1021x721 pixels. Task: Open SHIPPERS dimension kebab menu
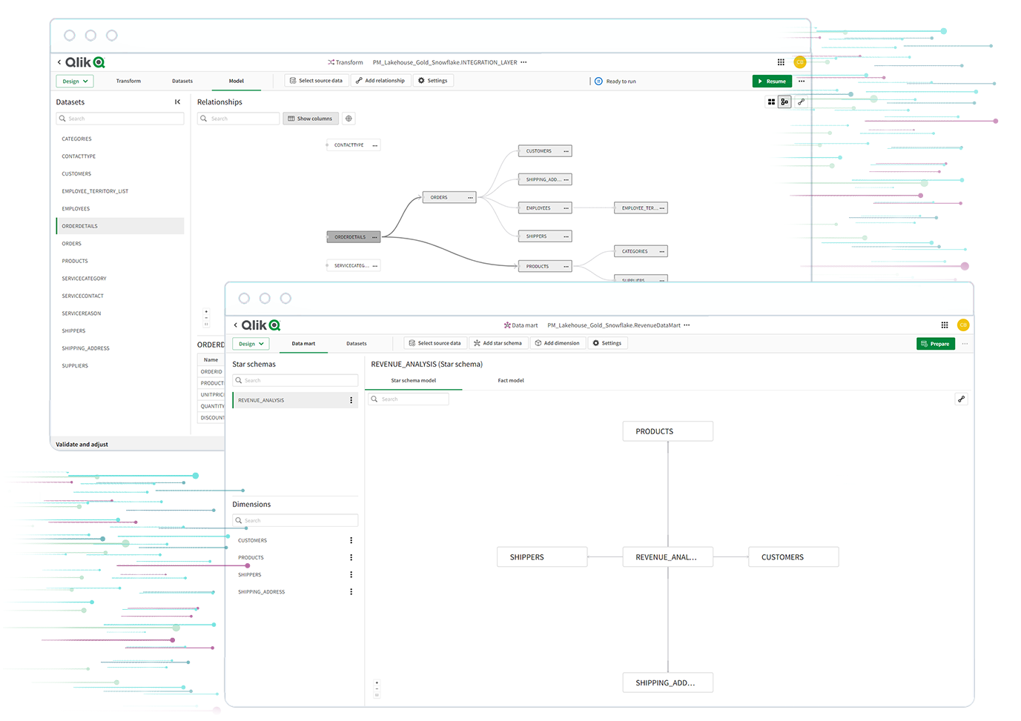pos(351,575)
